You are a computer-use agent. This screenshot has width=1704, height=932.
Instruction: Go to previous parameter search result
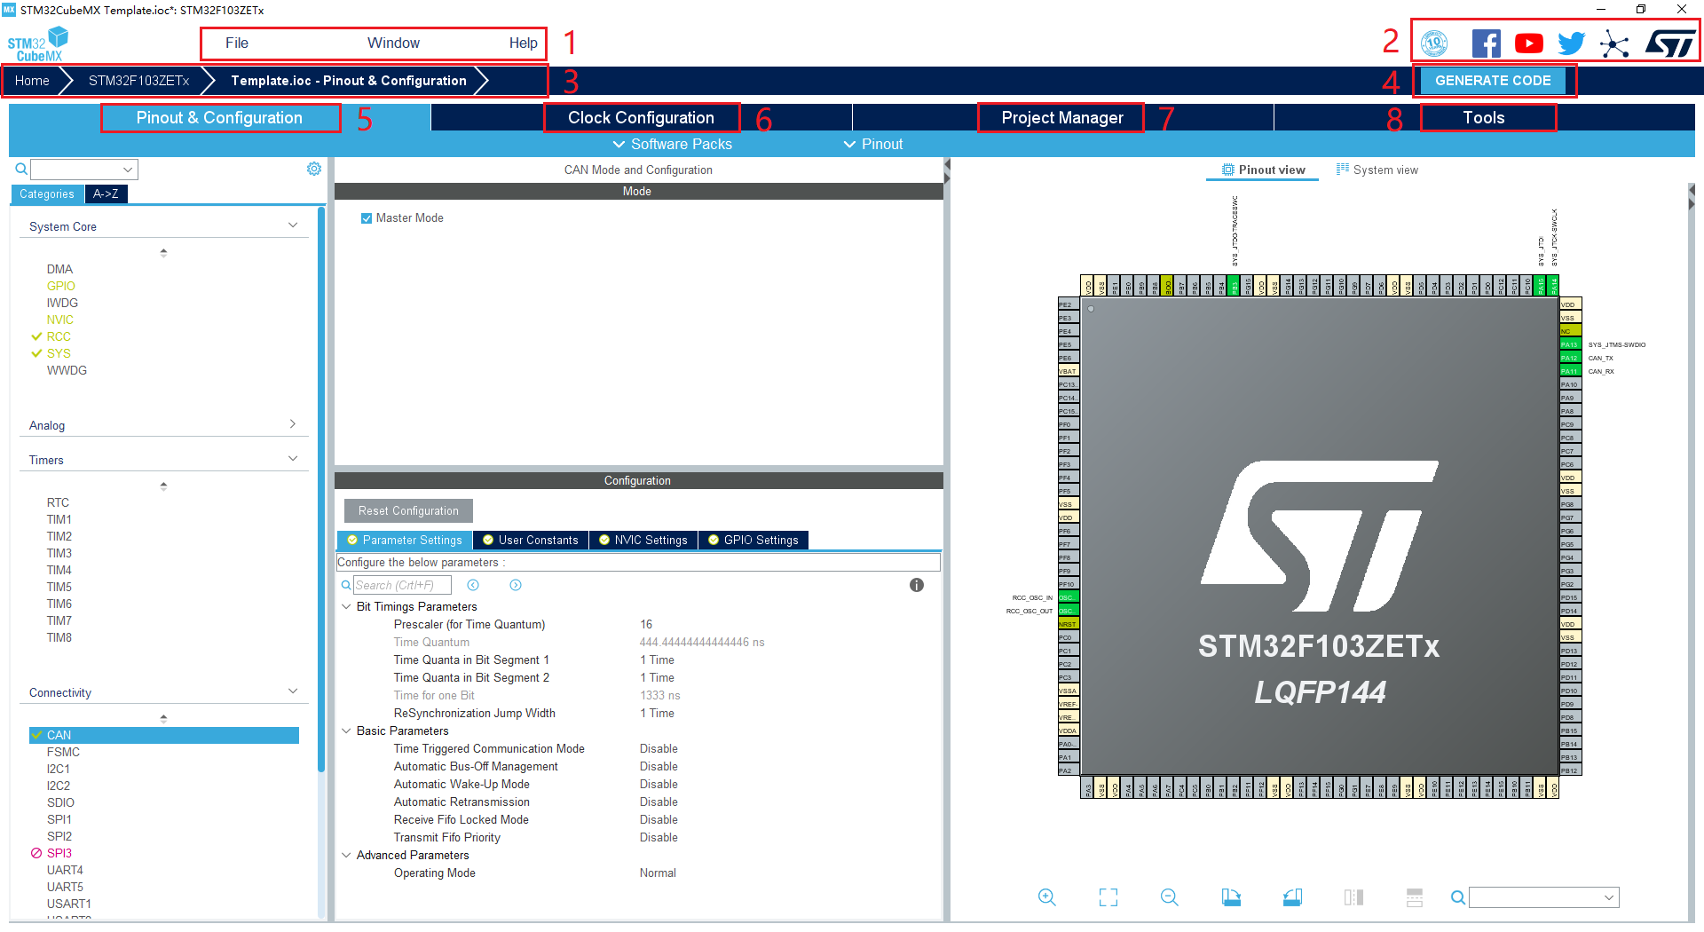pos(473,585)
